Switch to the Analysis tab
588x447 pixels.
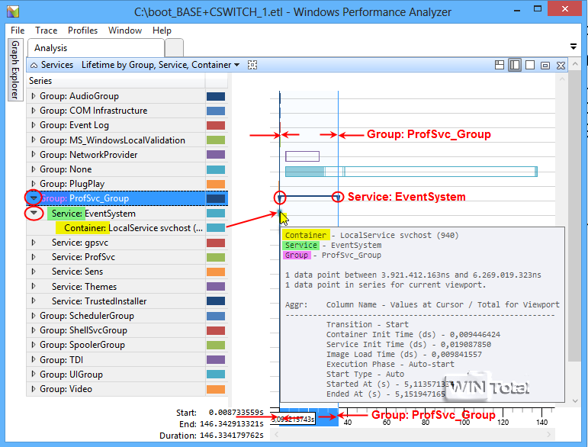pyautogui.click(x=51, y=48)
